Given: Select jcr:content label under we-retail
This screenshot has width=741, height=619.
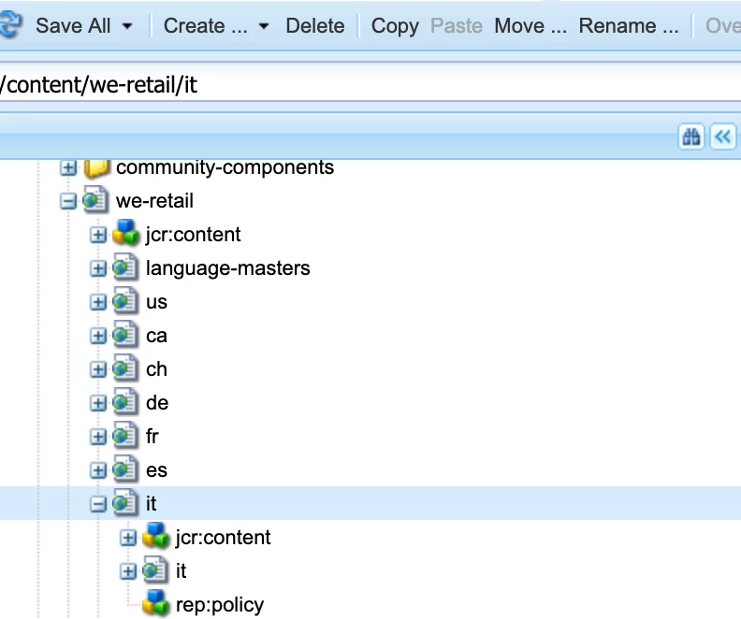Looking at the screenshot, I should (x=194, y=234).
